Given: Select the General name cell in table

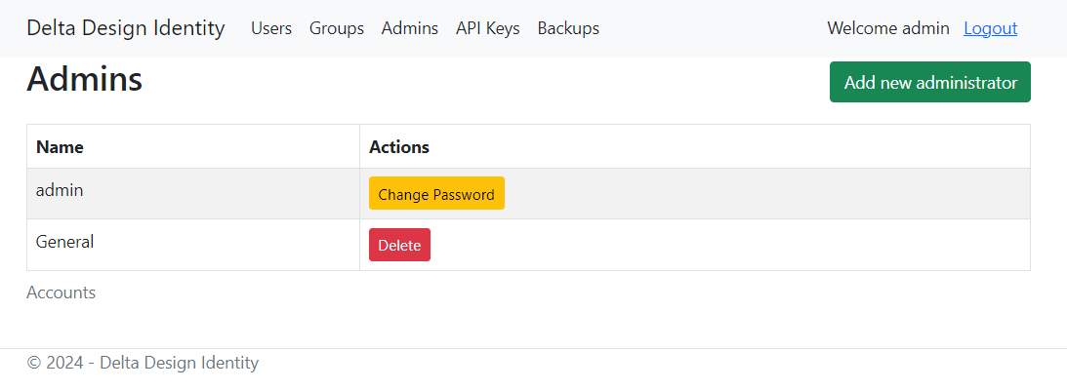Looking at the screenshot, I should [x=64, y=241].
